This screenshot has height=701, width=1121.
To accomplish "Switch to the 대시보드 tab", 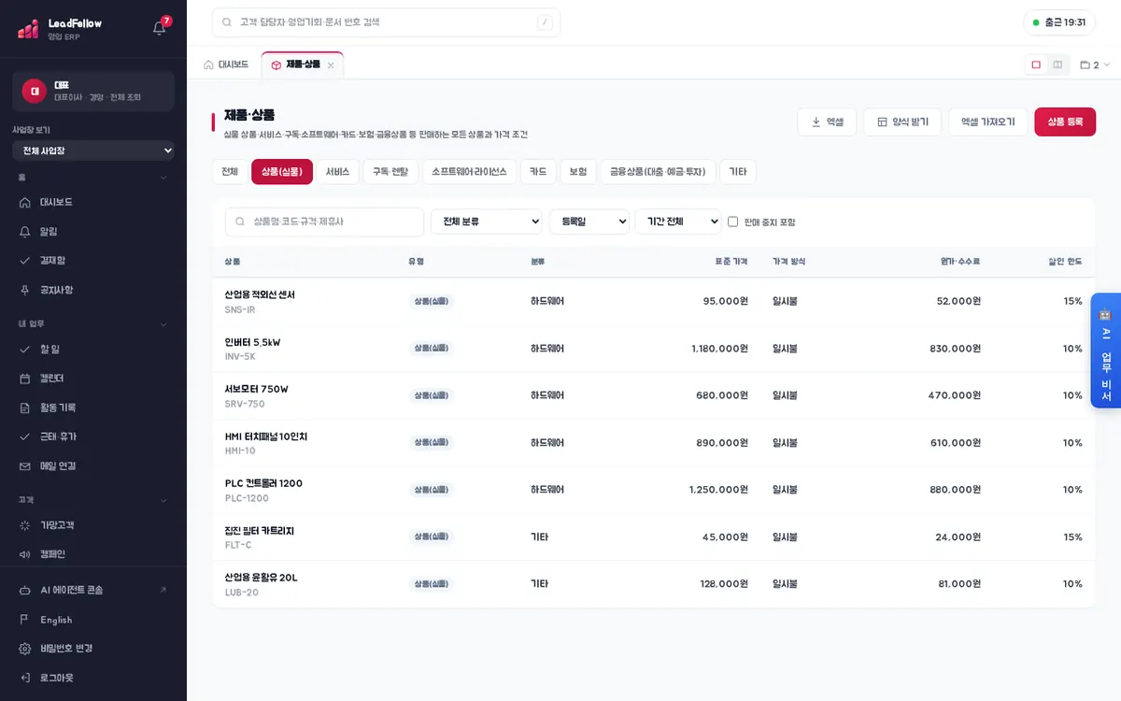I will (x=226, y=64).
